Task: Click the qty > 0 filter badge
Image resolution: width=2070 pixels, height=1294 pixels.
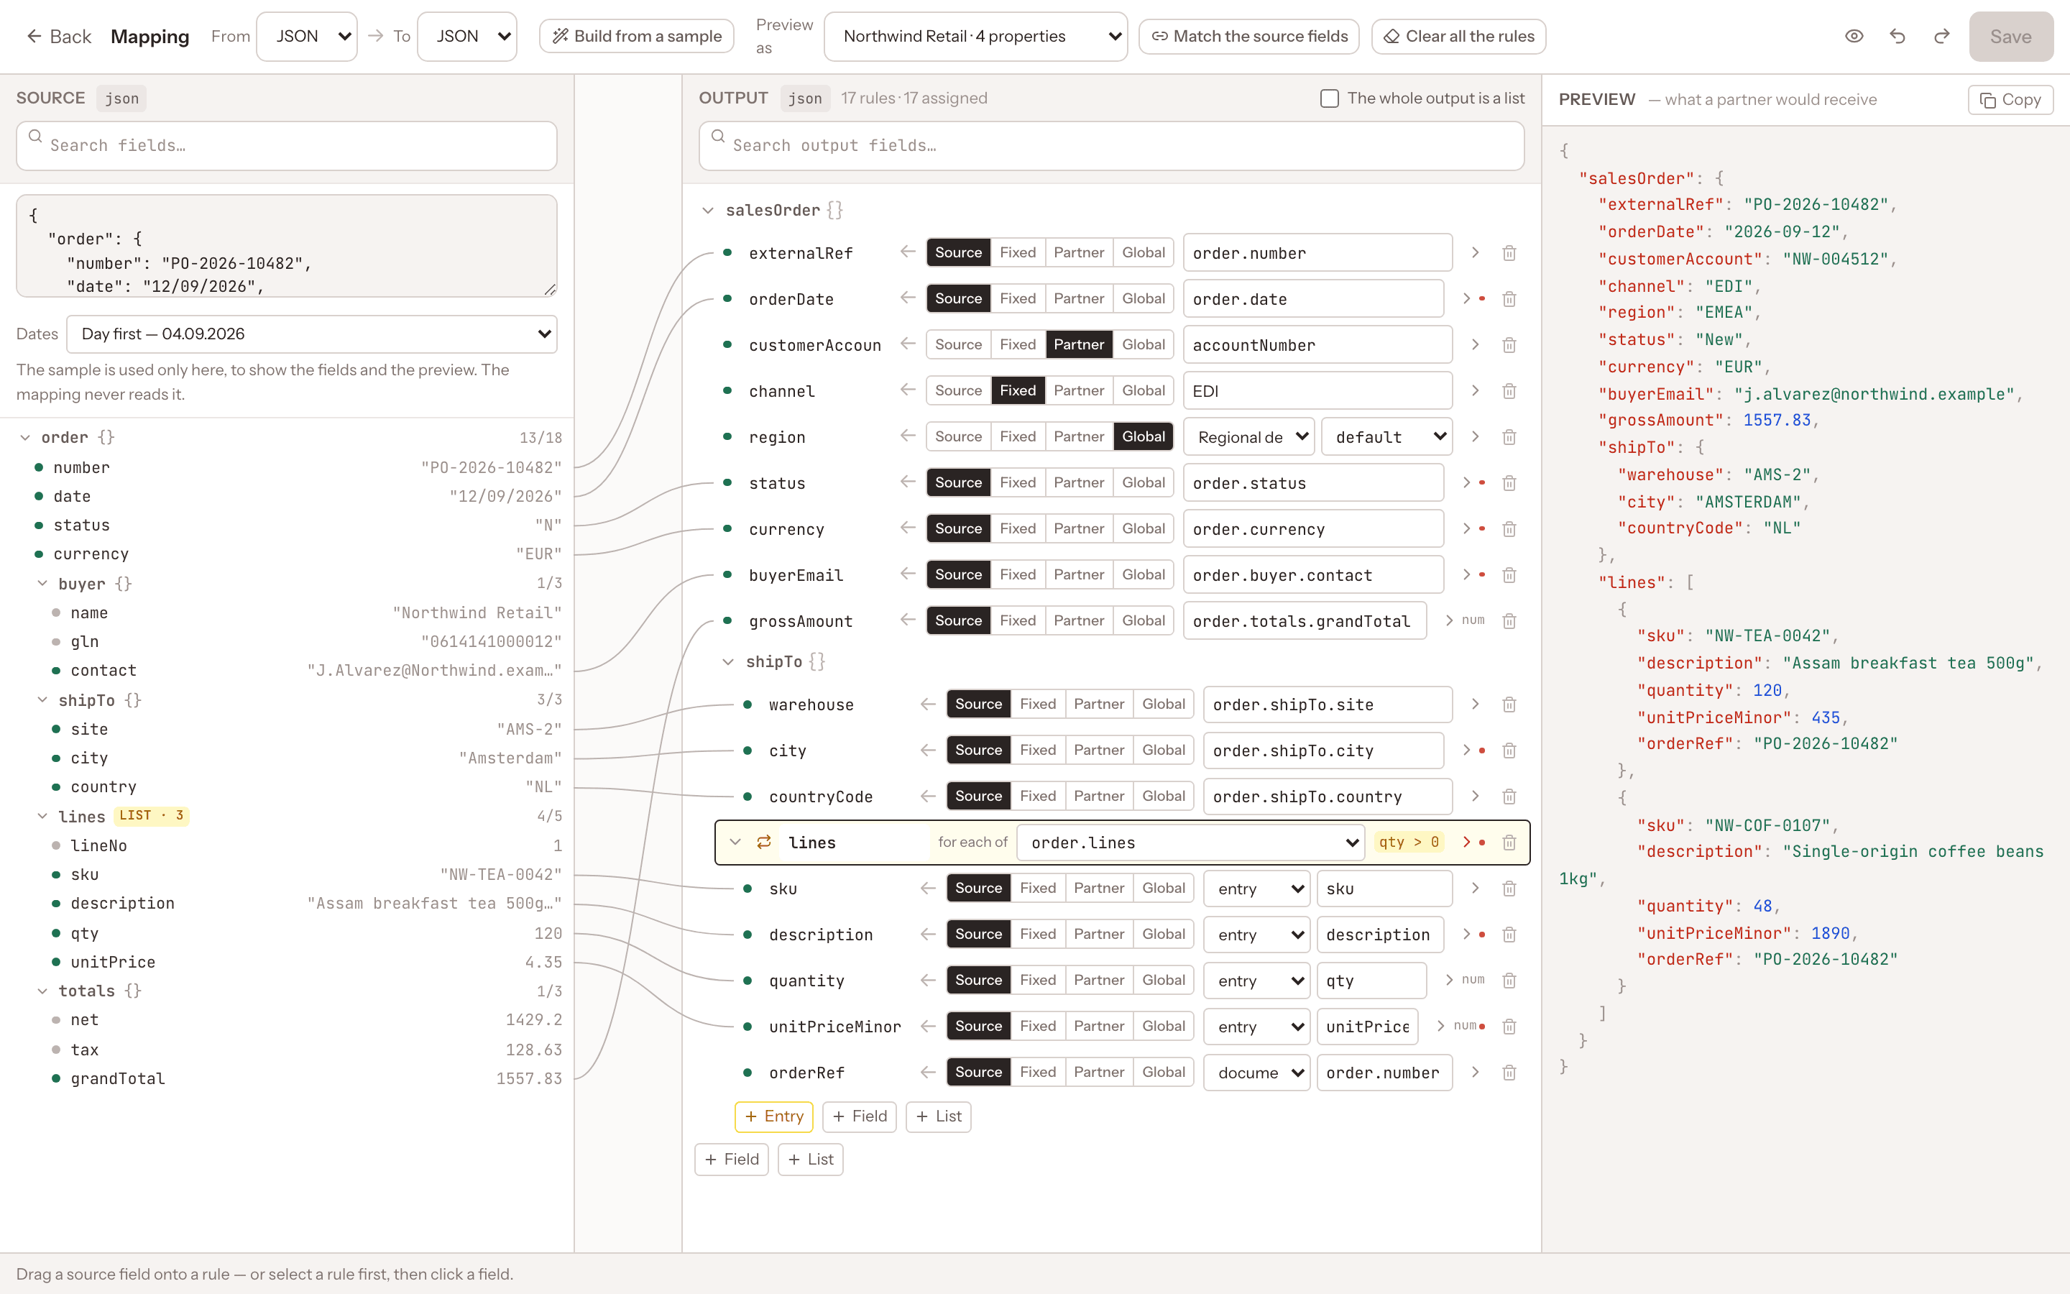Action: (1408, 842)
